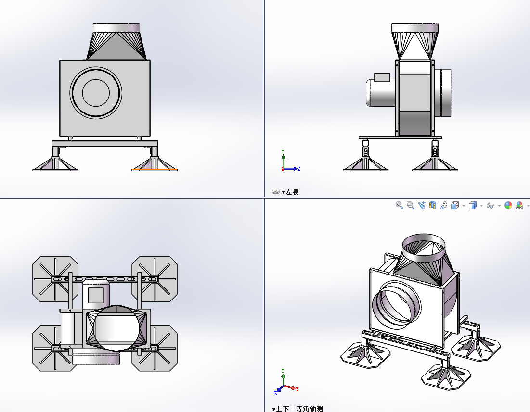530x412 pixels.
Task: Select the orange highlighted foot edge in front view
Action: pyautogui.click(x=154, y=169)
